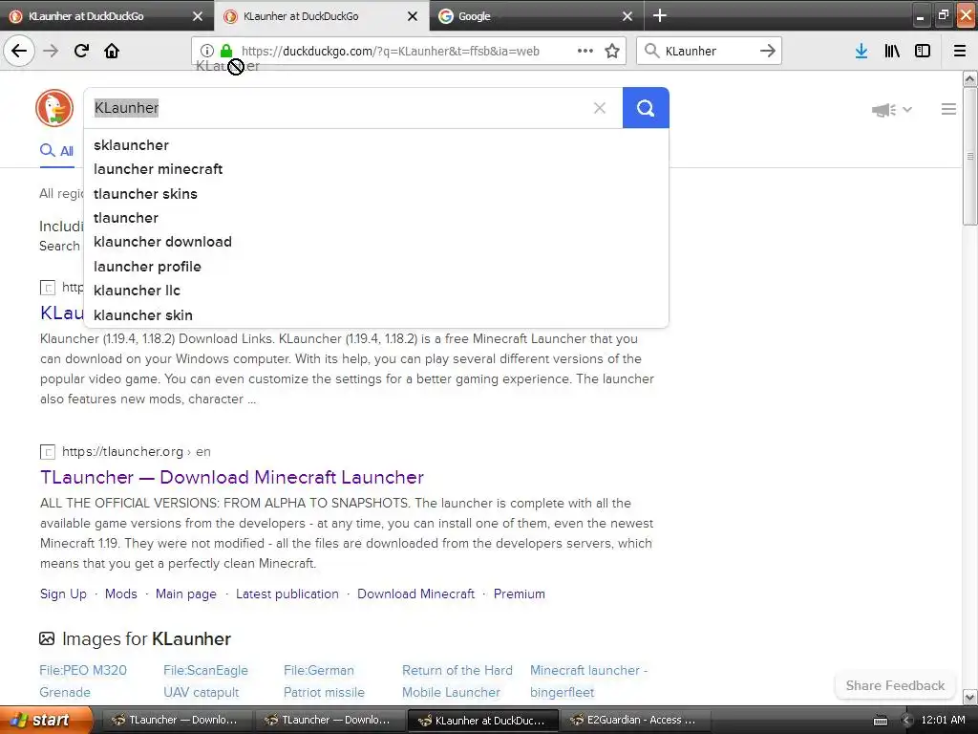The height and width of the screenshot is (734, 978).
Task: Click the Firefox search bar field
Action: (x=708, y=51)
